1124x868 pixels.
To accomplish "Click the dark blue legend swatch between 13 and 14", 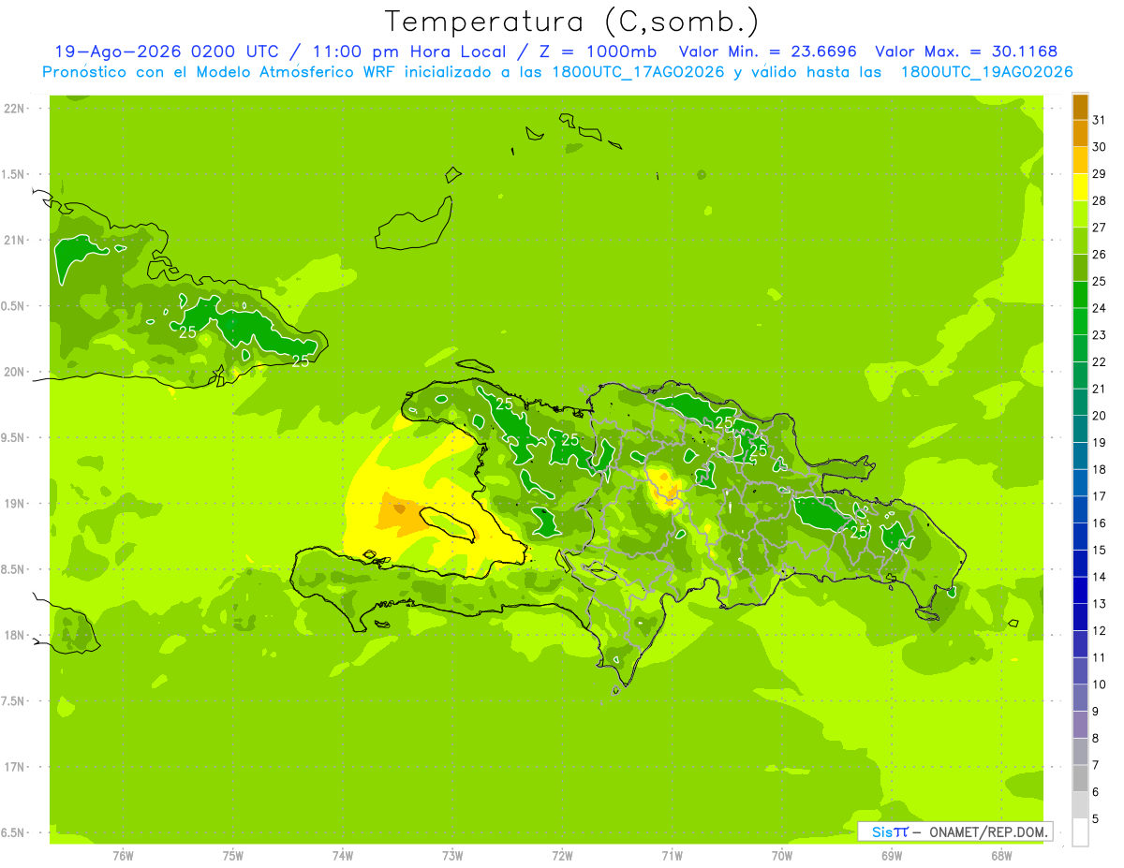I will [x=1080, y=591].
